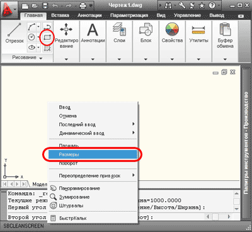Save the drawing with the floppy icon

[45, 6]
